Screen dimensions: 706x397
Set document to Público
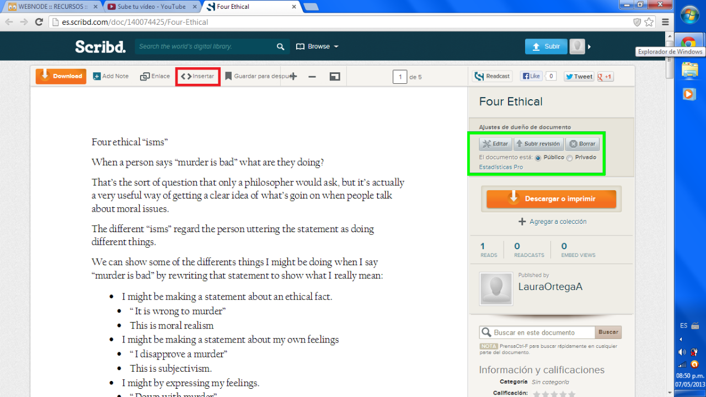click(x=538, y=158)
